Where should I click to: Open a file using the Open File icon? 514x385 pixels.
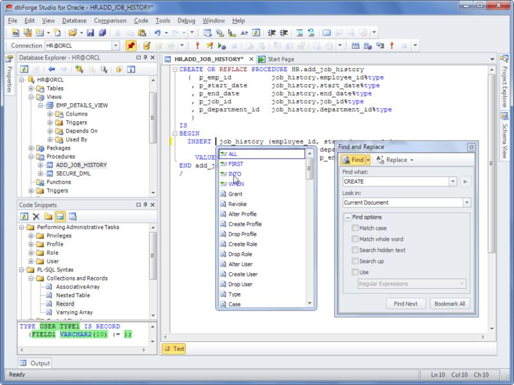point(72,31)
